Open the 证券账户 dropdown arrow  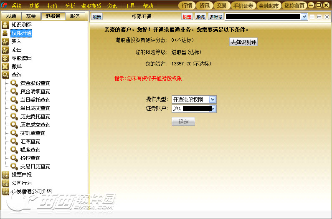[x=213, y=109]
